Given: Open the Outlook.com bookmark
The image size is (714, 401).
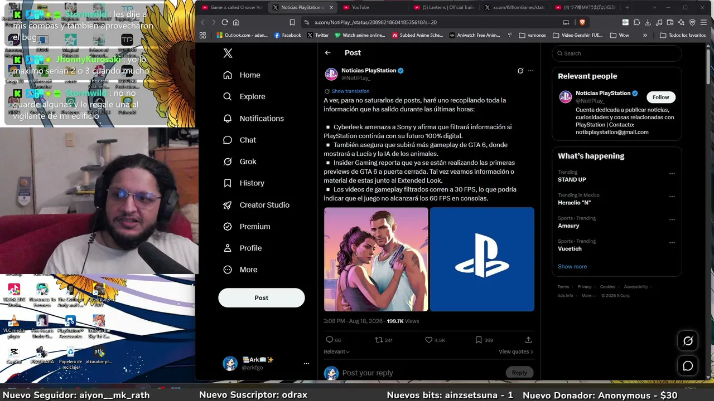Looking at the screenshot, I should pyautogui.click(x=242, y=35).
